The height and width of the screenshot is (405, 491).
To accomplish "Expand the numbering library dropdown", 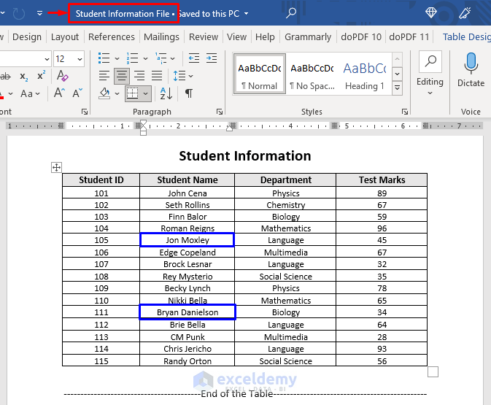I will 145,58.
